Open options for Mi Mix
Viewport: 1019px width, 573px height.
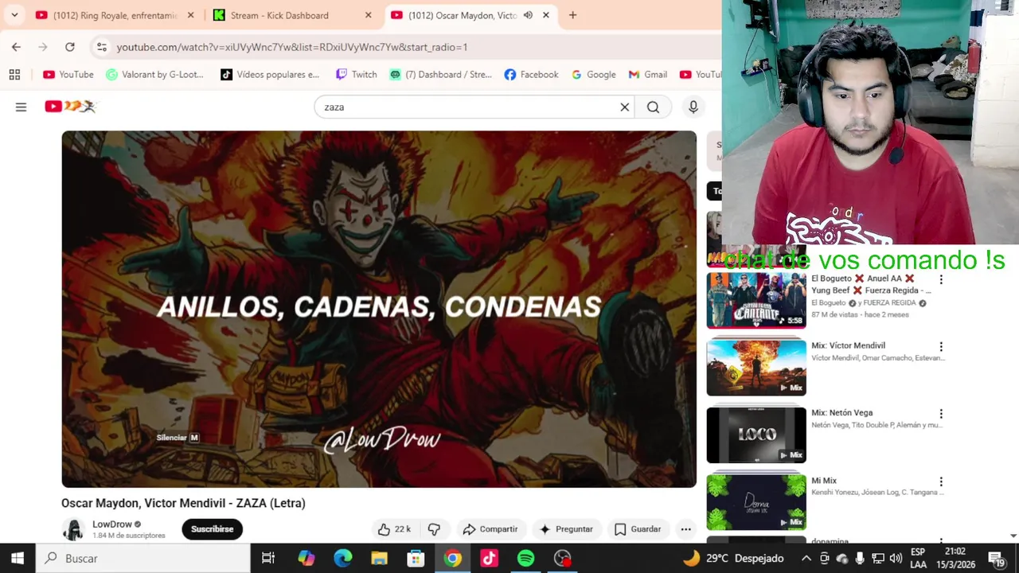(941, 481)
